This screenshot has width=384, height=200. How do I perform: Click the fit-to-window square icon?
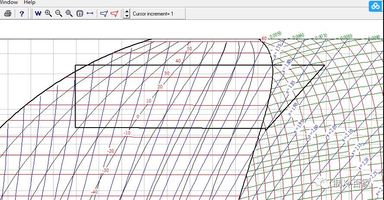(x=80, y=13)
